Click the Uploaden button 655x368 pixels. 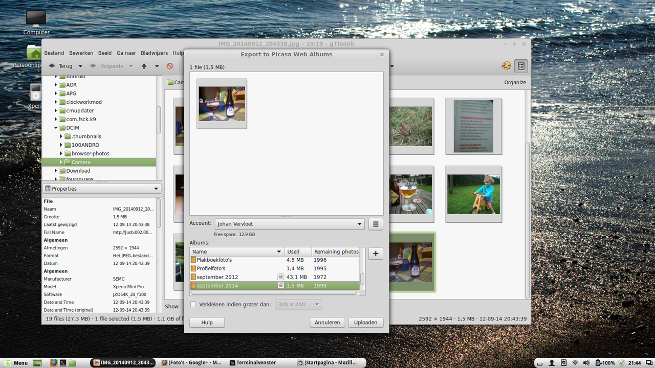[x=366, y=323]
